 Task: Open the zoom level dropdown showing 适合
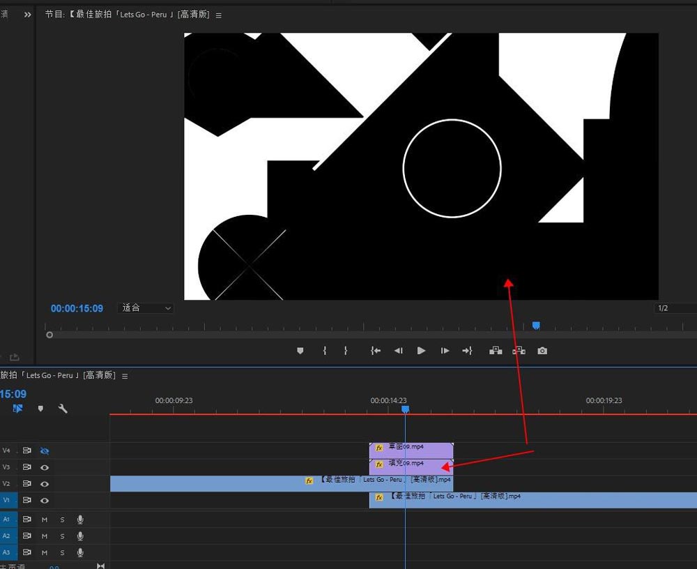146,308
